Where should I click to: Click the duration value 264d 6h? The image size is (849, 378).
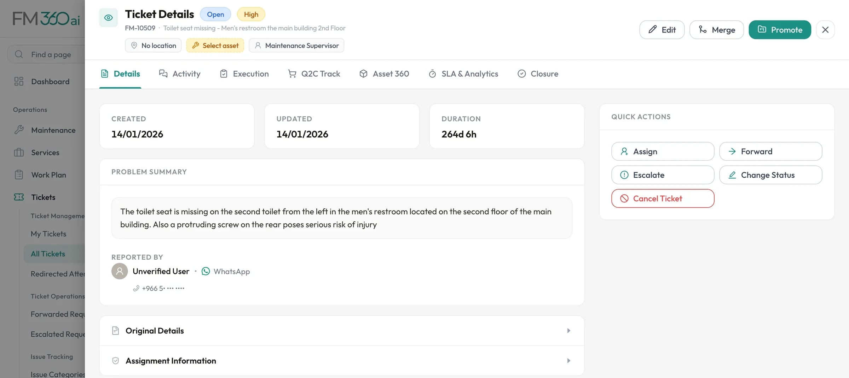[x=459, y=134]
